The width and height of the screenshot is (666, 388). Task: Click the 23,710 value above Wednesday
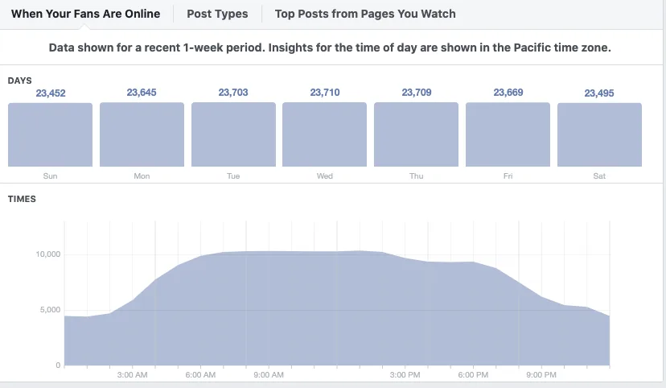325,93
